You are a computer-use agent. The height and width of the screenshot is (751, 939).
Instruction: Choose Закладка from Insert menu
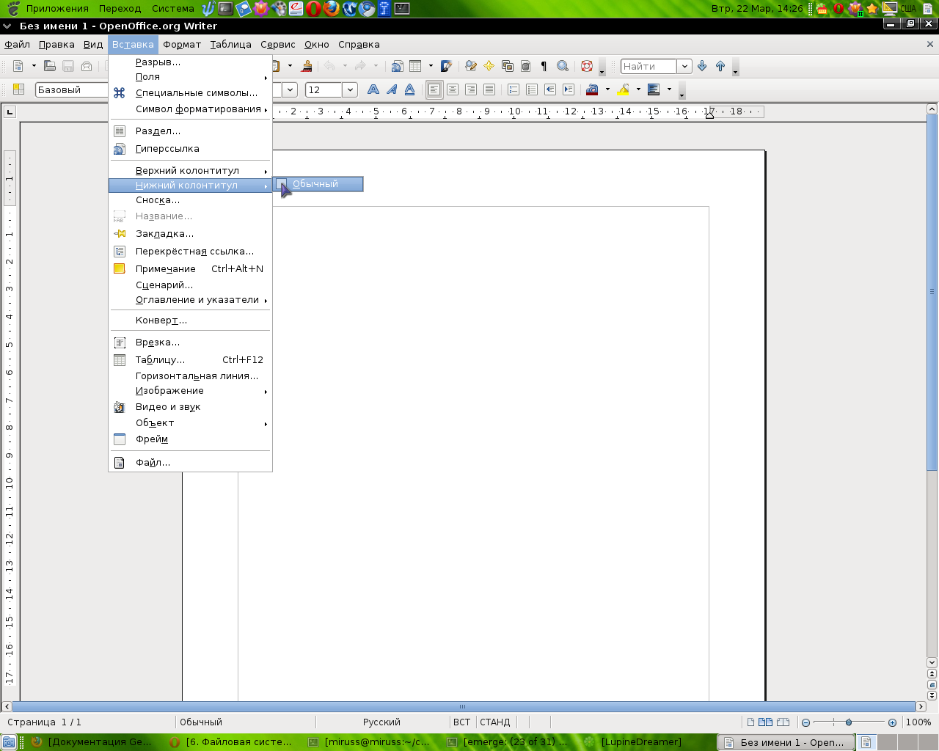(x=191, y=234)
